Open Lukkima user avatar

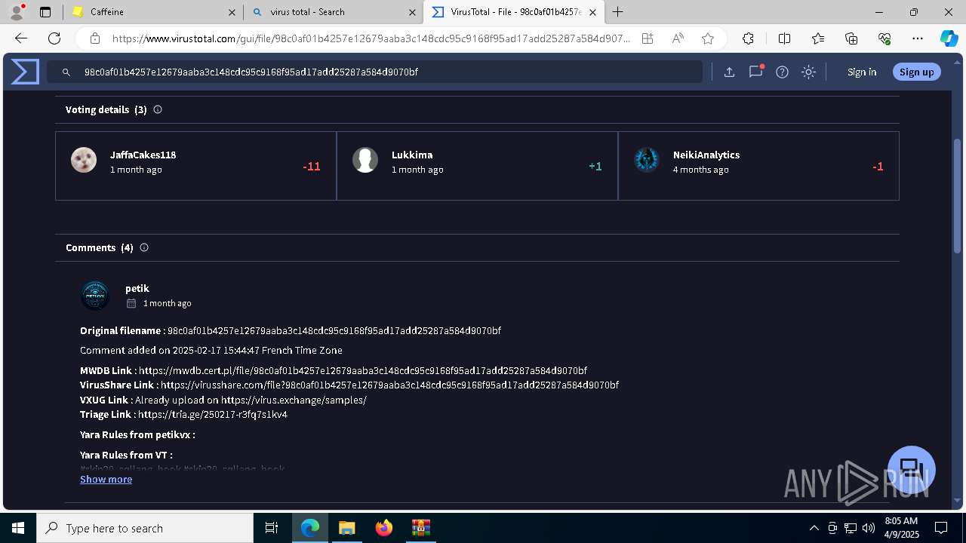coord(365,160)
